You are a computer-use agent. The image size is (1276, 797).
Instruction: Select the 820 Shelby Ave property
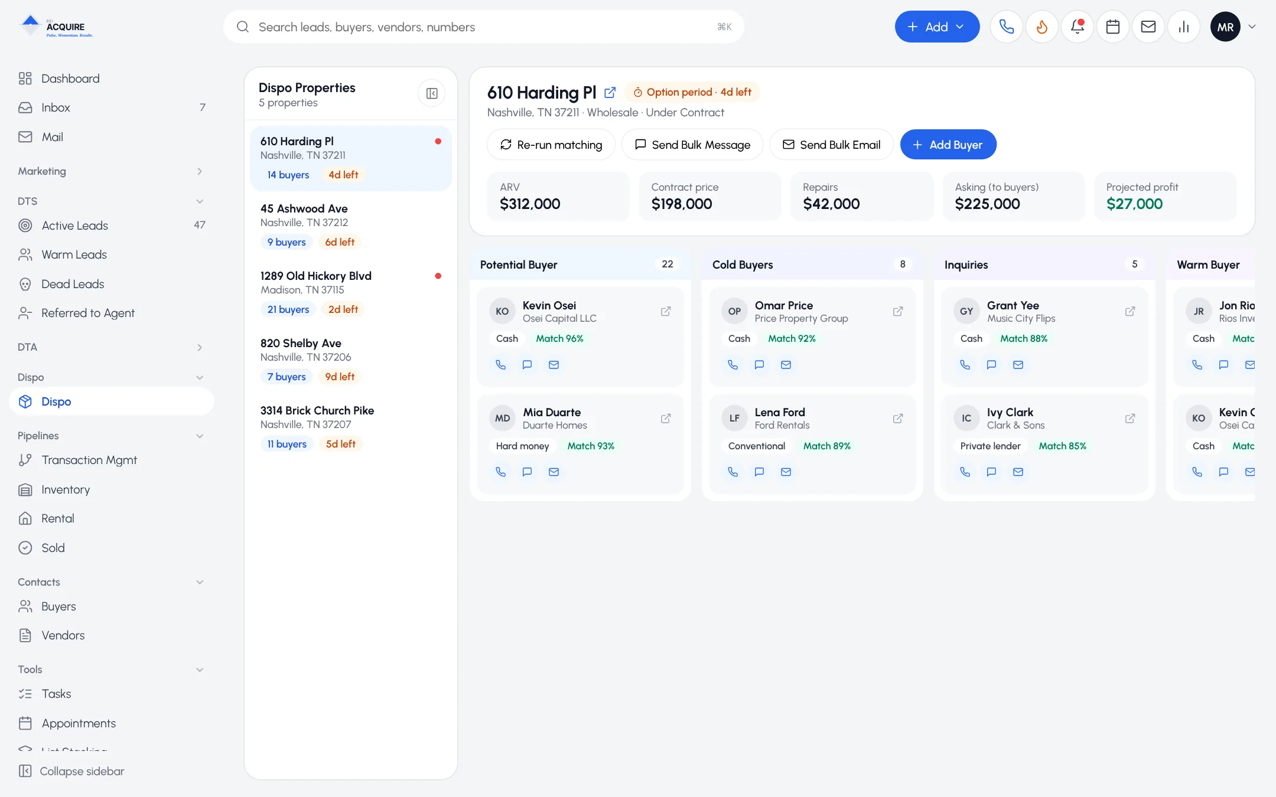[351, 360]
